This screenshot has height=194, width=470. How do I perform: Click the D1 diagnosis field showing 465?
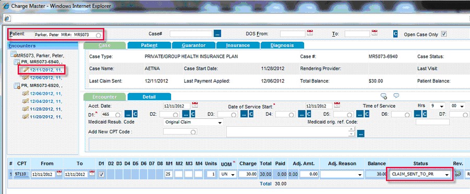[112, 114]
